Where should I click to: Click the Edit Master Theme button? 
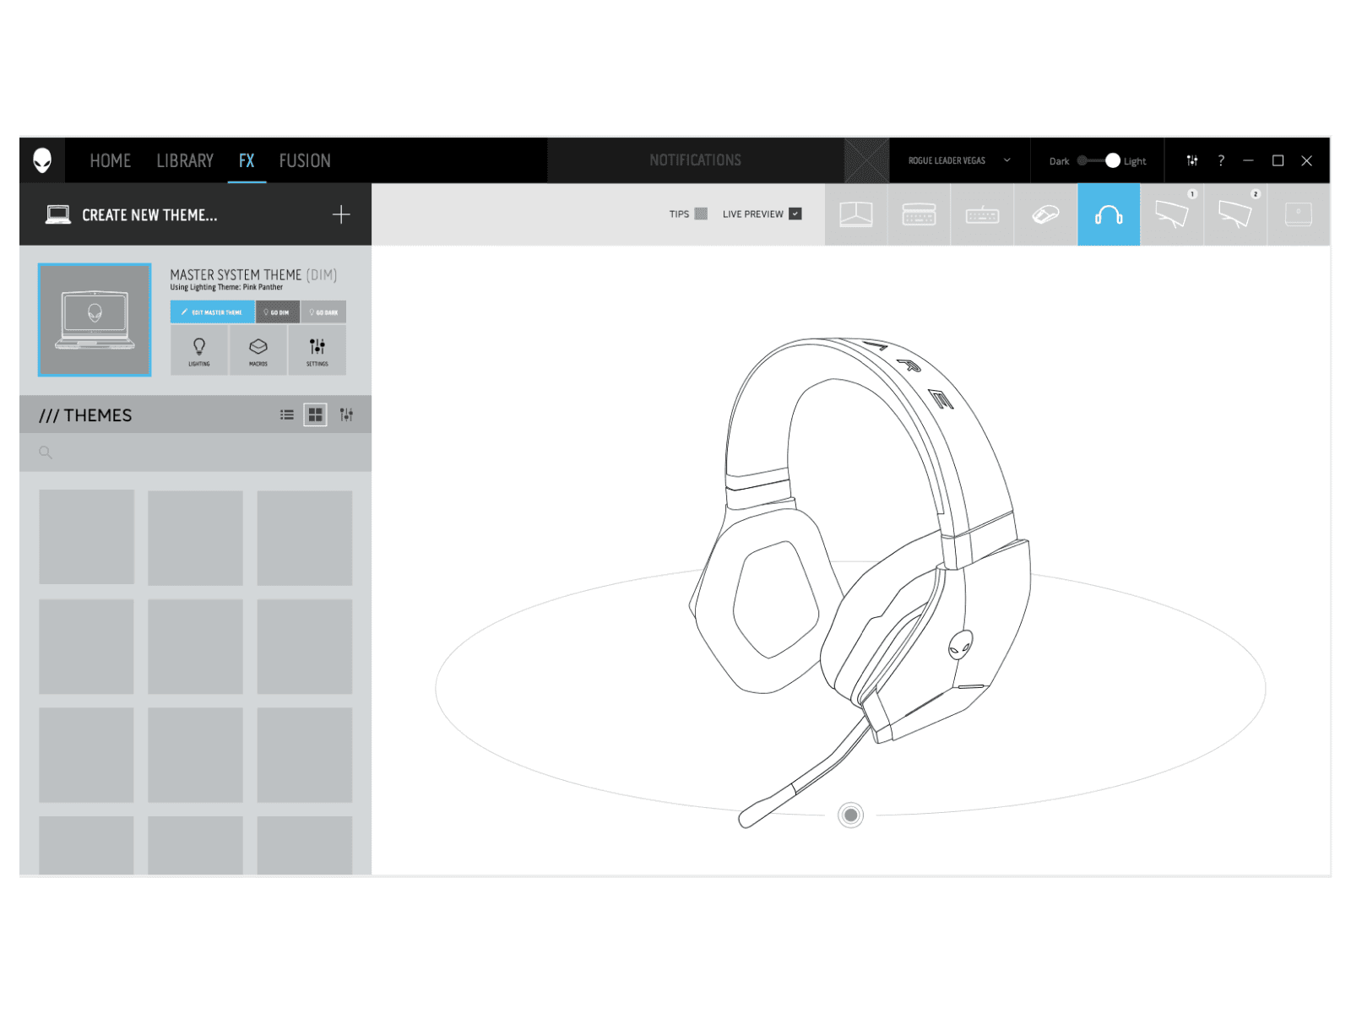tap(211, 311)
